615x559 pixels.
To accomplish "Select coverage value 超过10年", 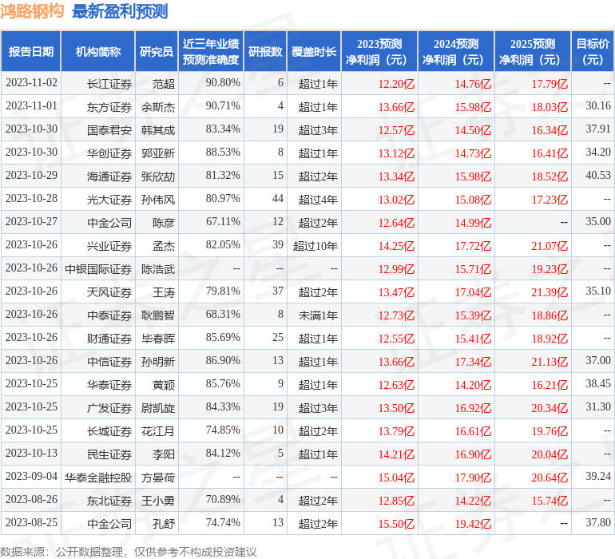I will point(315,246).
